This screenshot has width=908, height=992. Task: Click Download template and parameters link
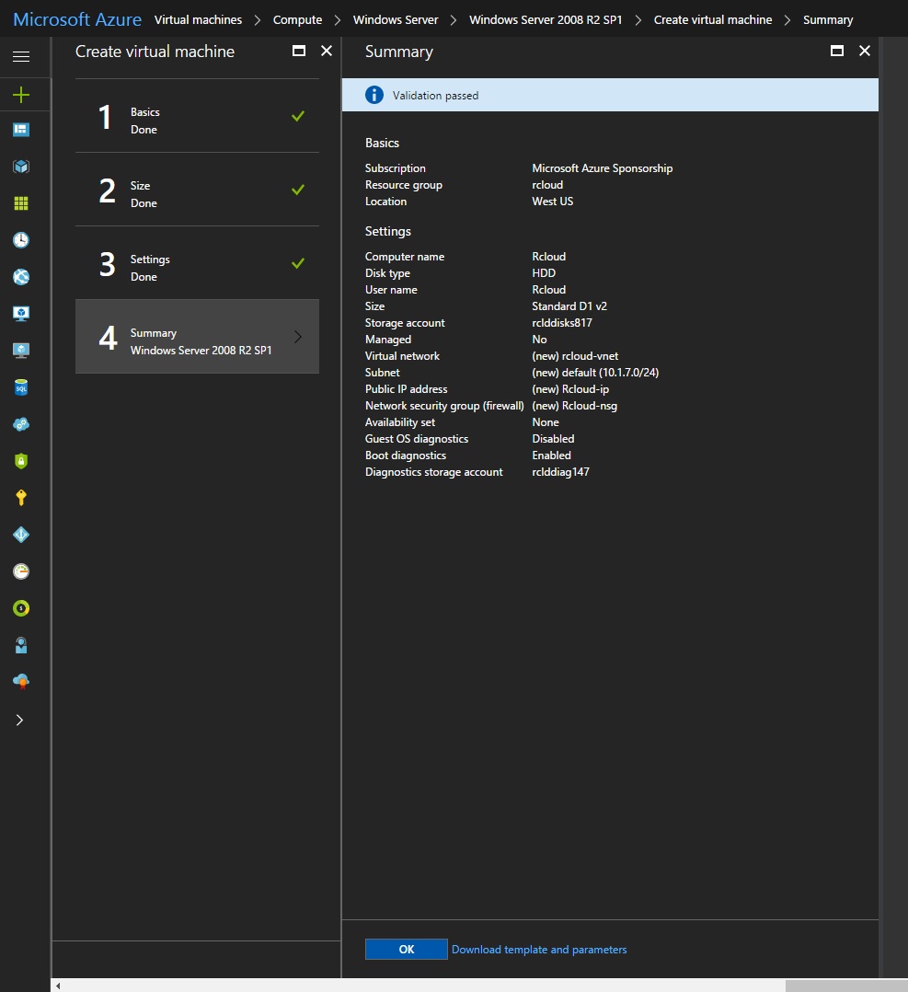point(539,950)
